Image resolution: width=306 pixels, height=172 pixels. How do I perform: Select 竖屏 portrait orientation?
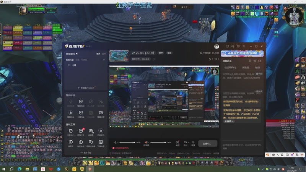[104, 54]
